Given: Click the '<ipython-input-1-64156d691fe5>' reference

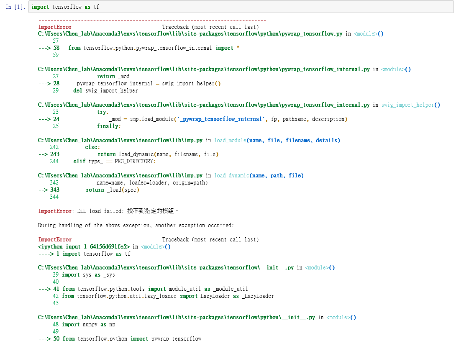Looking at the screenshot, I should 84,247.
